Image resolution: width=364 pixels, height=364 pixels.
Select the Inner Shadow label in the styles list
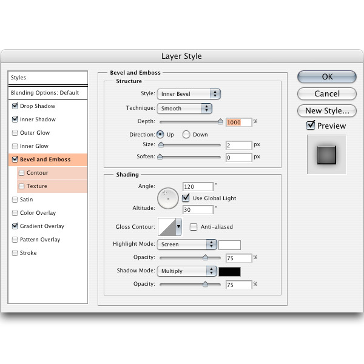[x=38, y=120]
